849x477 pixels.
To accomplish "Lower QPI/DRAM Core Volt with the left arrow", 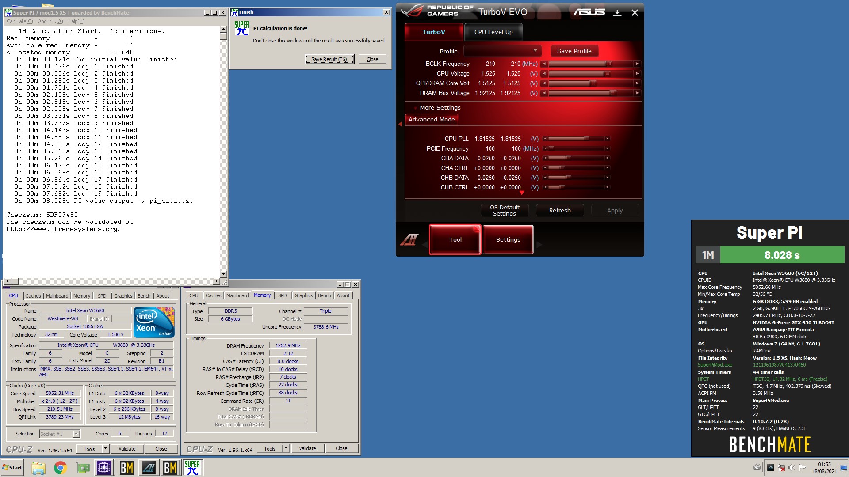I will [x=544, y=83].
